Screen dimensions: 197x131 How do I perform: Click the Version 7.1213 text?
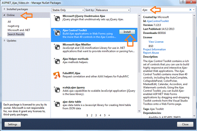point(152,25)
